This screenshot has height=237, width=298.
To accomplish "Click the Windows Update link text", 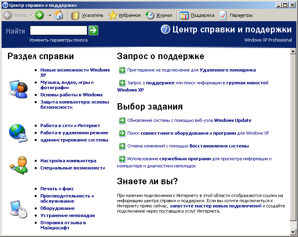I will (189, 120).
